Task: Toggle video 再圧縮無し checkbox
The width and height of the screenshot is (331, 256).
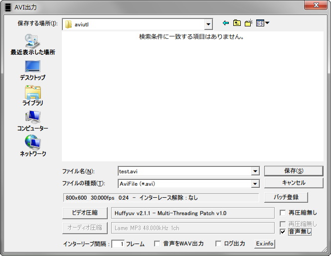Action: [283, 213]
